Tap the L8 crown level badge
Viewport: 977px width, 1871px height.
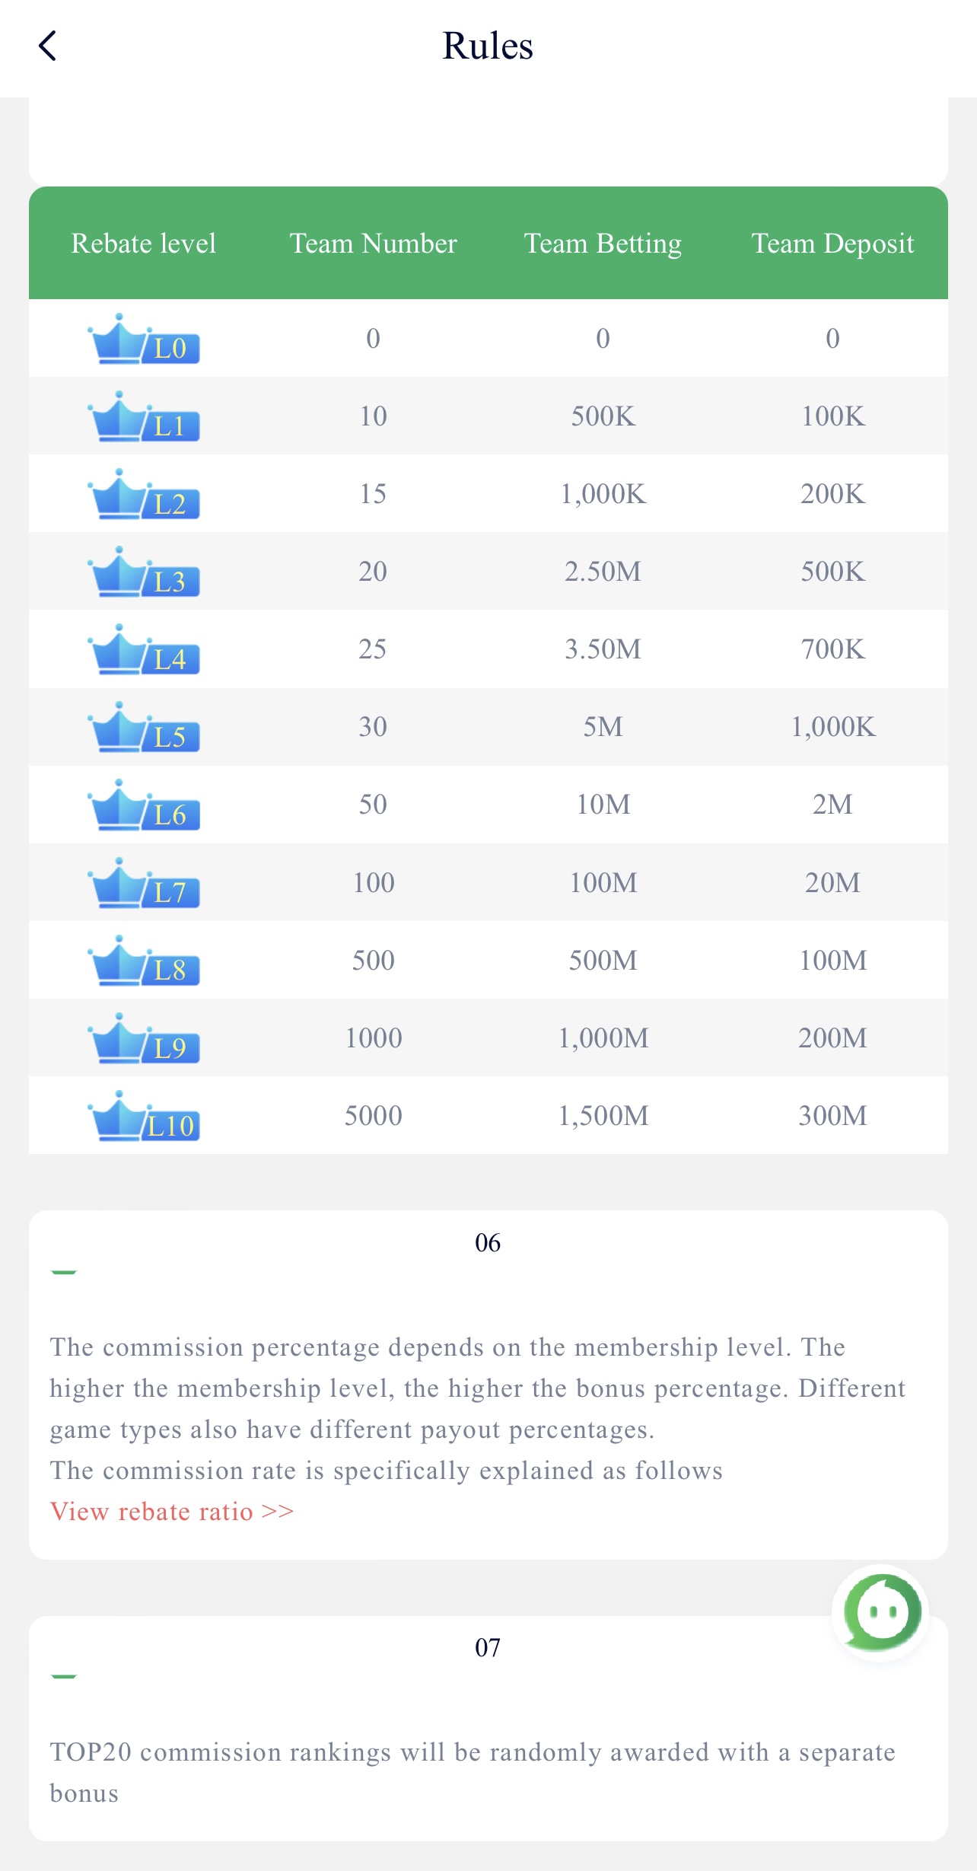coord(144,961)
